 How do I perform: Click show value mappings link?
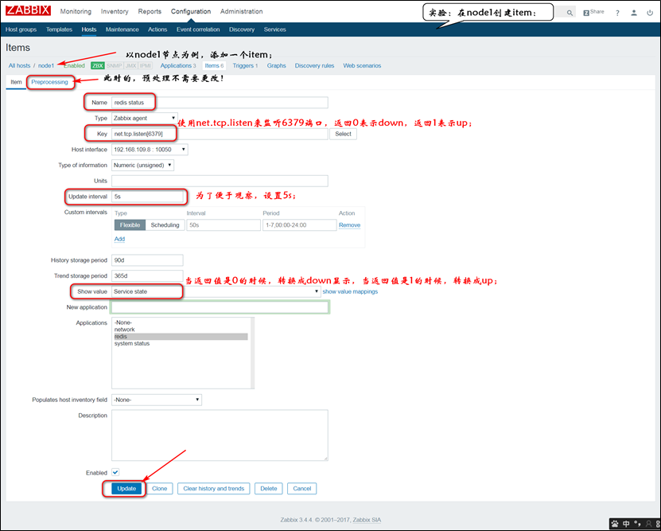click(350, 291)
